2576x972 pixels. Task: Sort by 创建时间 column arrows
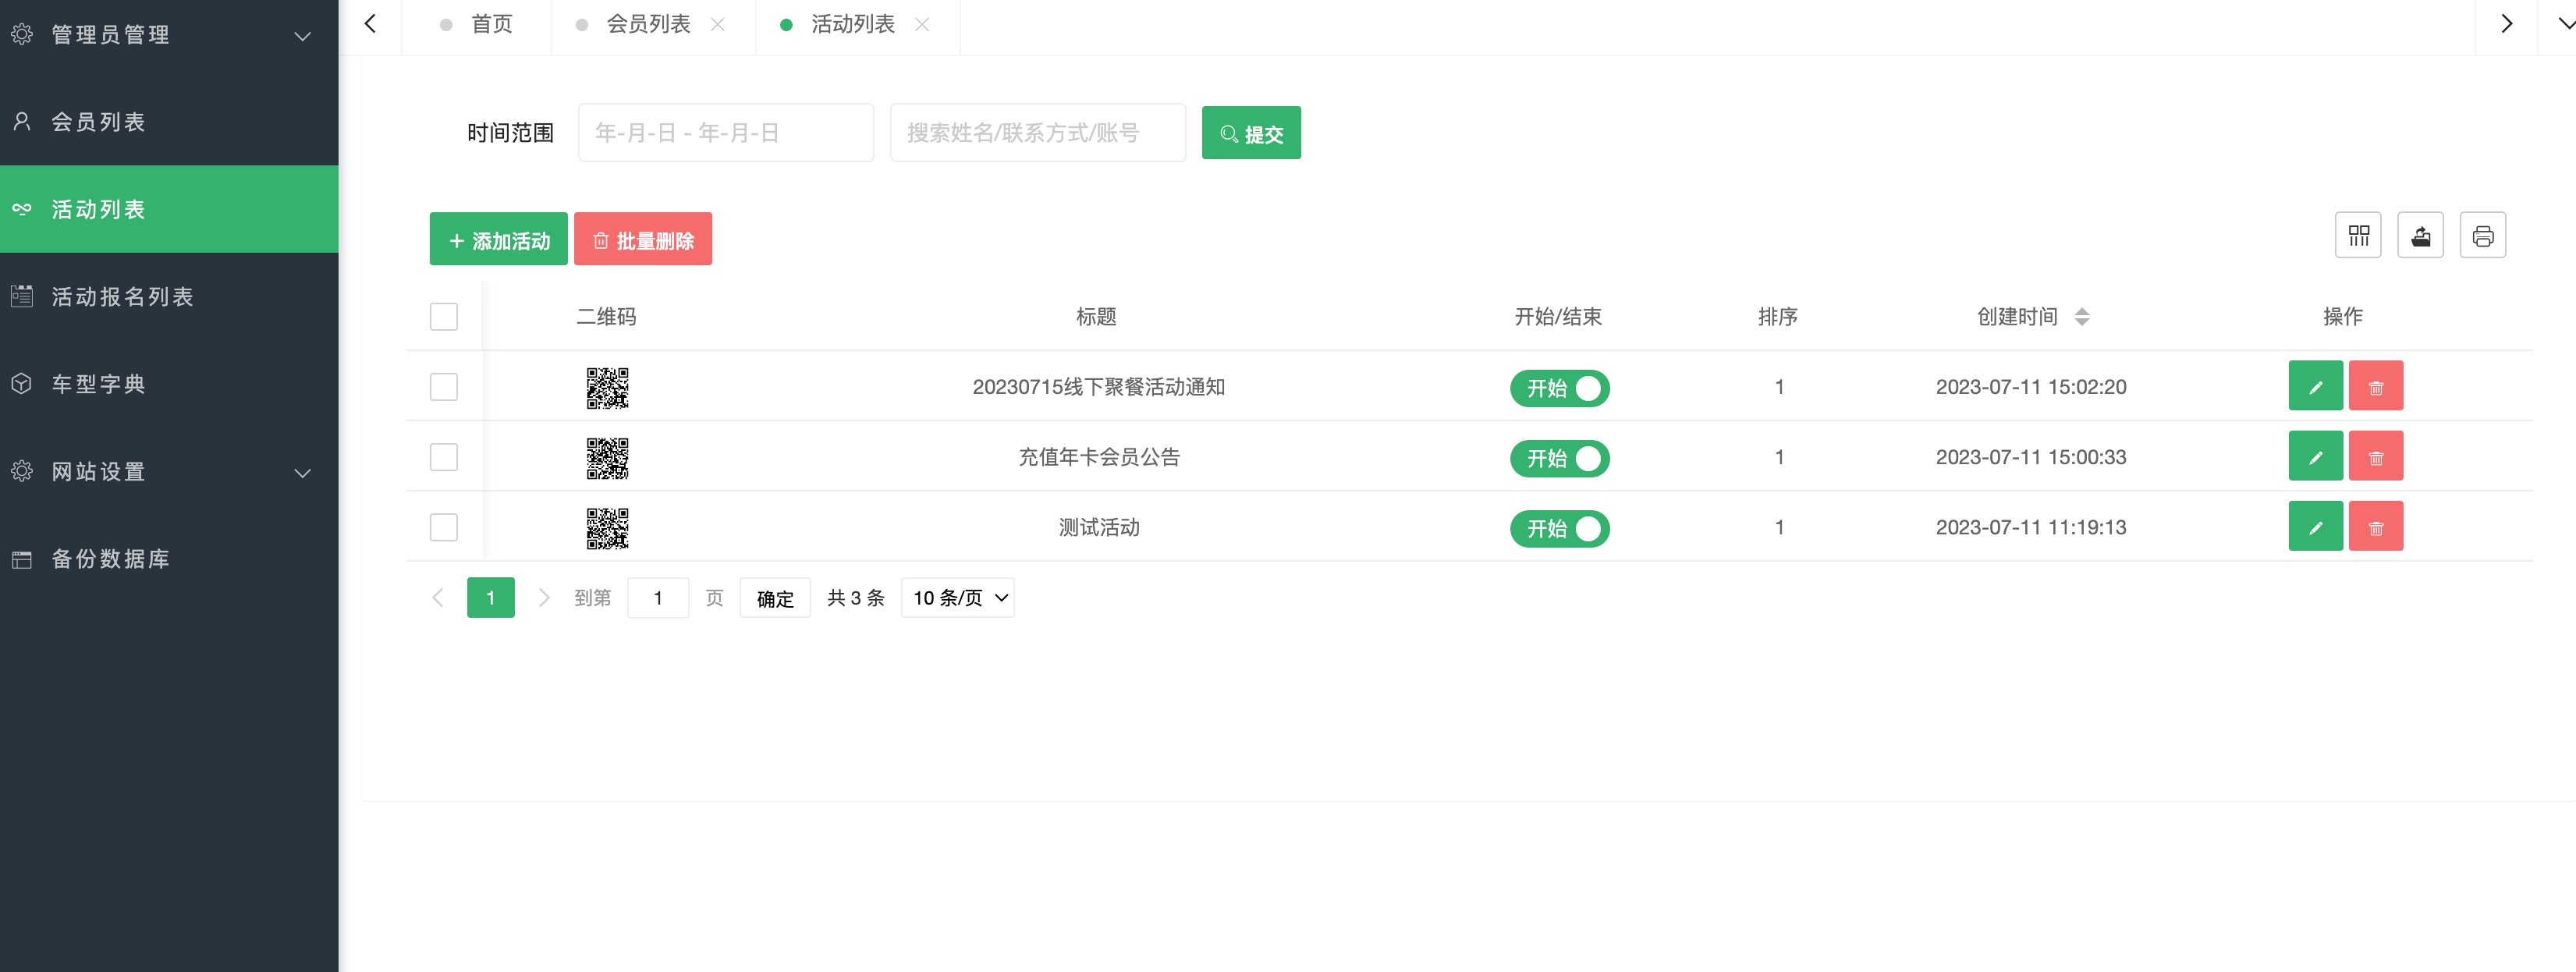pyautogui.click(x=2081, y=317)
